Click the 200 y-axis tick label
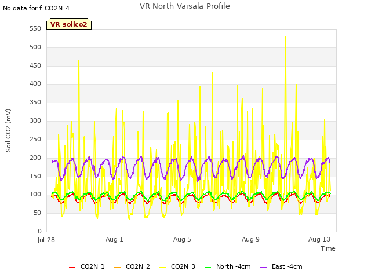Viewport: 371px width, 278px height. [x=35, y=158]
